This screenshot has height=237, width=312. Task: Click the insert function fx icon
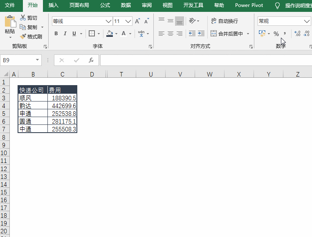coord(91,60)
